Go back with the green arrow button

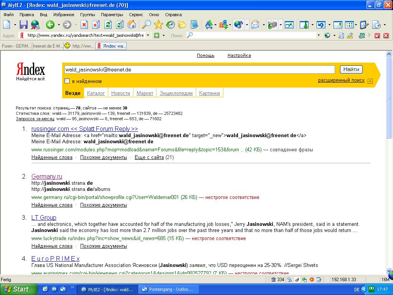tap(50, 25)
